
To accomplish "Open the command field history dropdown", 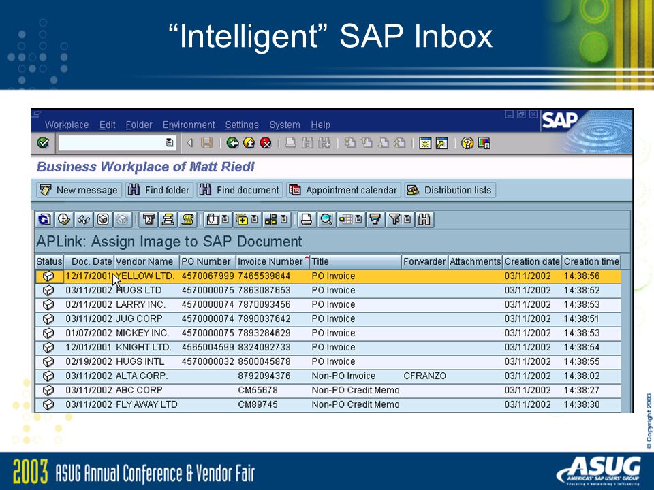I will [x=170, y=143].
